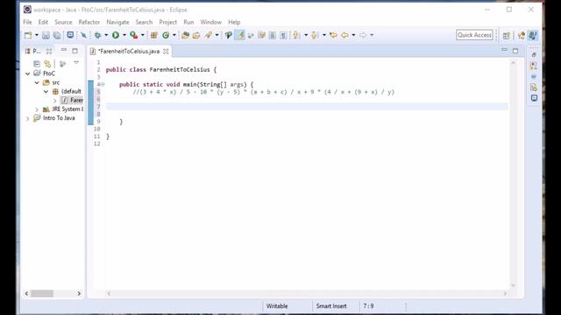Image resolution: width=561 pixels, height=315 pixels.
Task: Open the Help menu
Action: [234, 22]
